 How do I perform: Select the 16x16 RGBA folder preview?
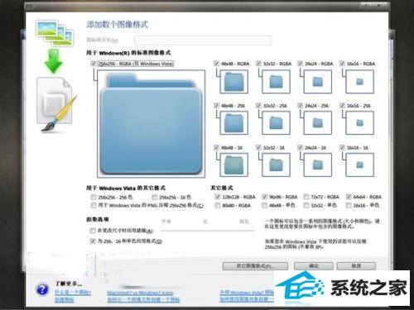coord(359,82)
